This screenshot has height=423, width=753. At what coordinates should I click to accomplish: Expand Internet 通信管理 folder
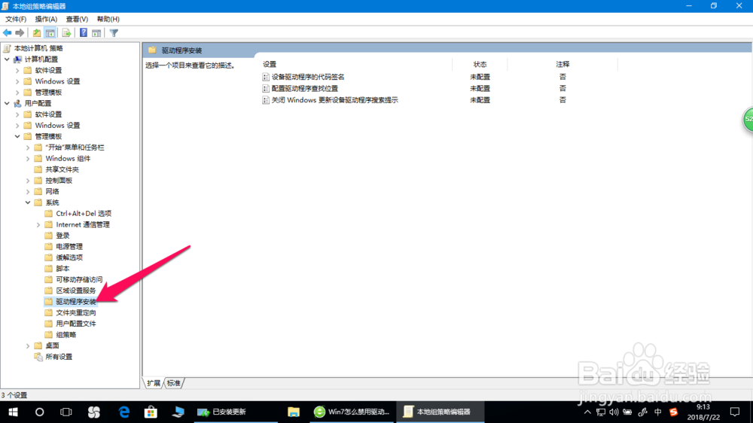[x=38, y=225]
